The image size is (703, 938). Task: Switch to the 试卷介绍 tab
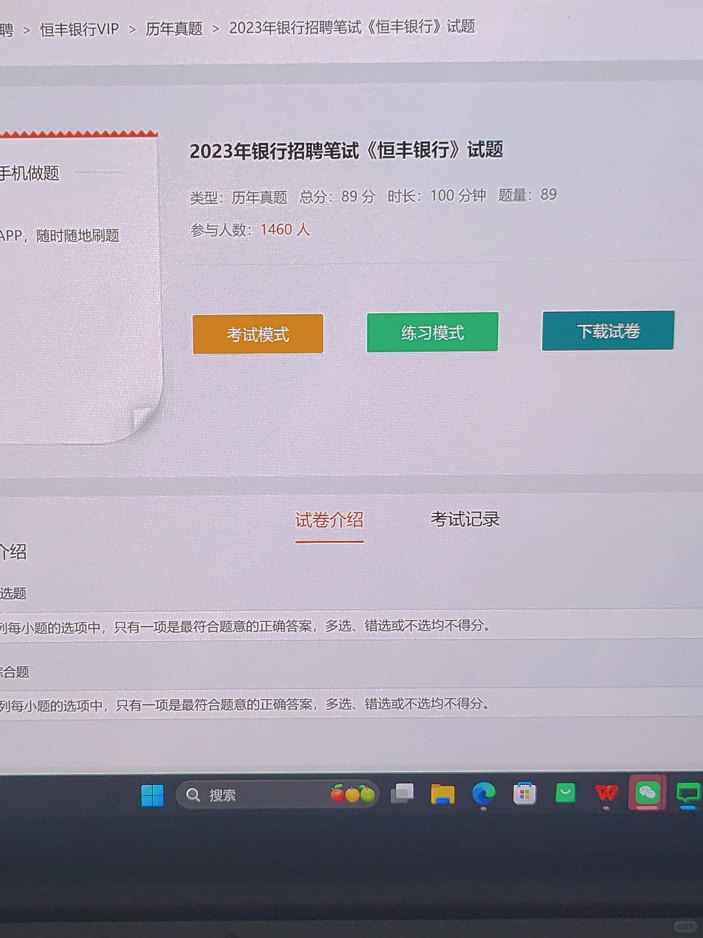[x=329, y=520]
